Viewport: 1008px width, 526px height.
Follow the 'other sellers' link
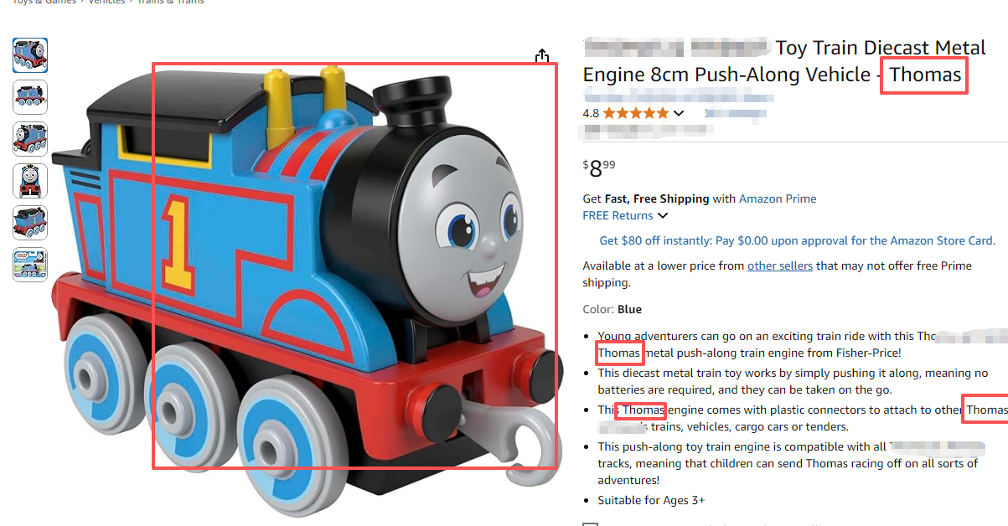click(x=780, y=266)
